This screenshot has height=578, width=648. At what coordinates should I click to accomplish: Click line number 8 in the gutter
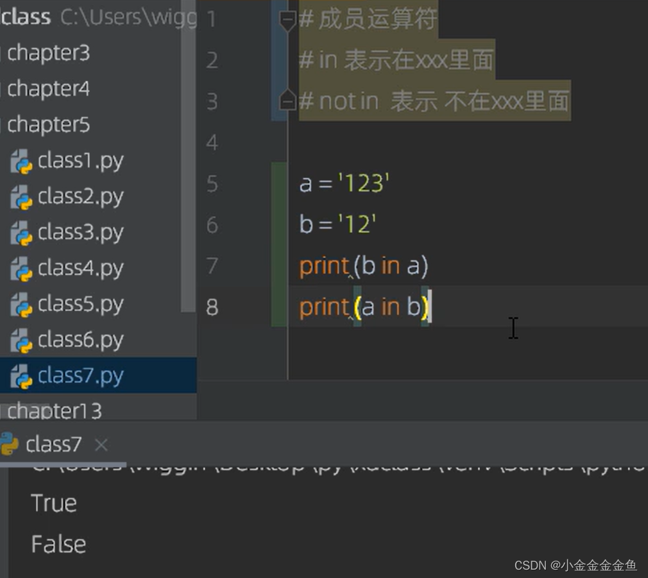click(x=212, y=307)
